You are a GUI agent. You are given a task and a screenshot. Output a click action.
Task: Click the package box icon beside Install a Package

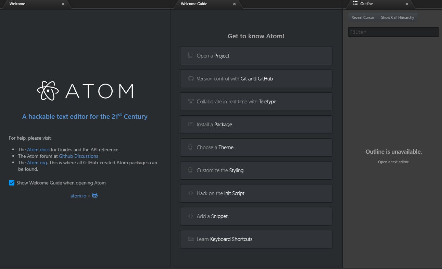(x=191, y=124)
